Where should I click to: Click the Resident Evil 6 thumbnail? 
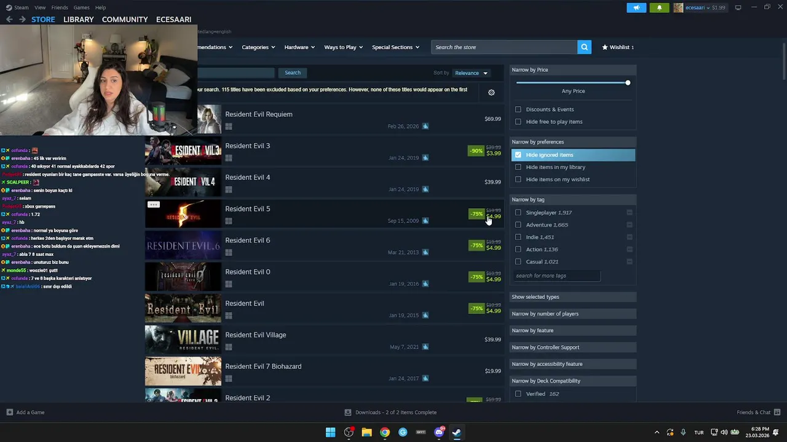coord(183,246)
